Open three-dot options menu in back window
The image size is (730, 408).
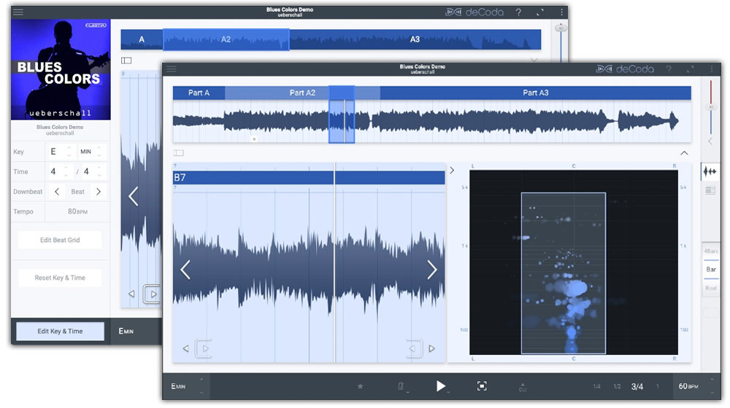click(x=561, y=12)
